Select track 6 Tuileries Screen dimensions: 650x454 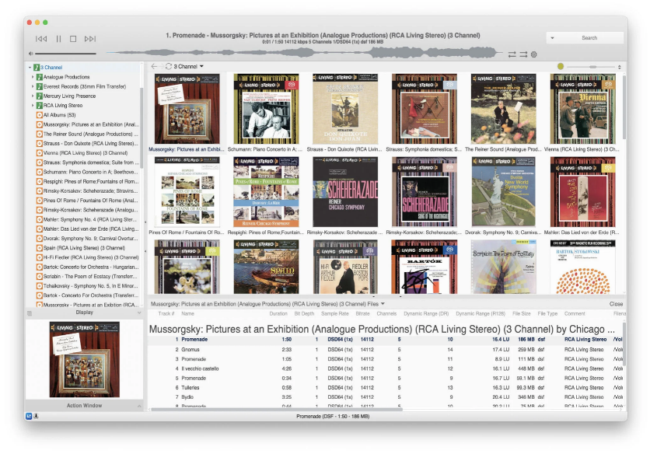[x=386, y=388]
